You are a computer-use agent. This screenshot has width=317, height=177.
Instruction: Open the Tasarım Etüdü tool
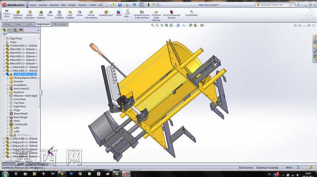click(x=7, y=14)
